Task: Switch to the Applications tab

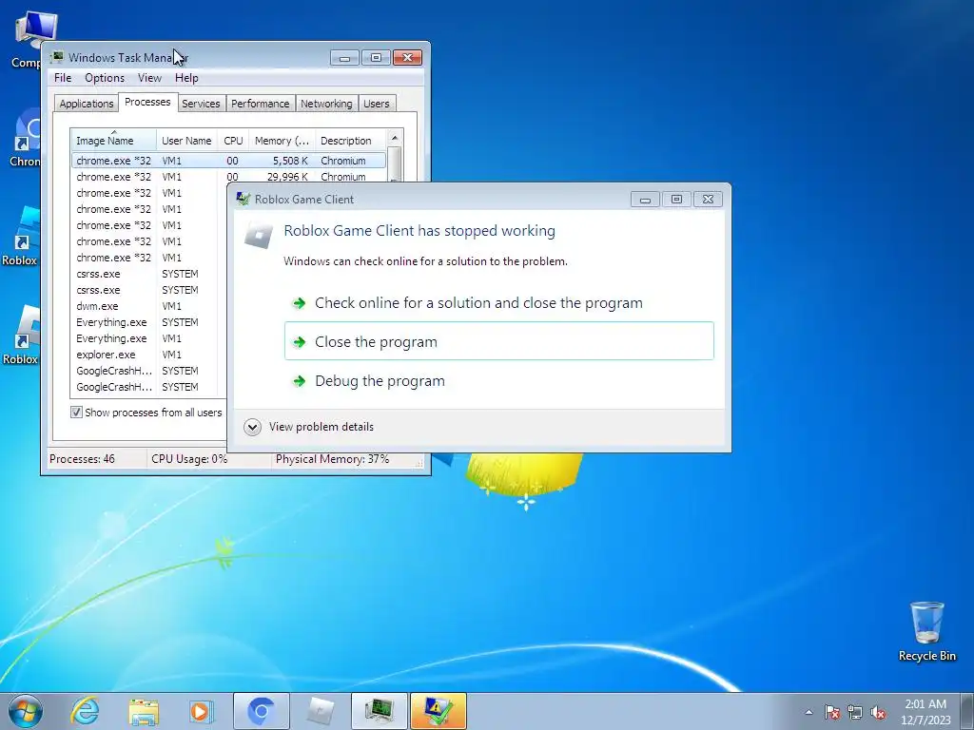Action: (x=87, y=104)
